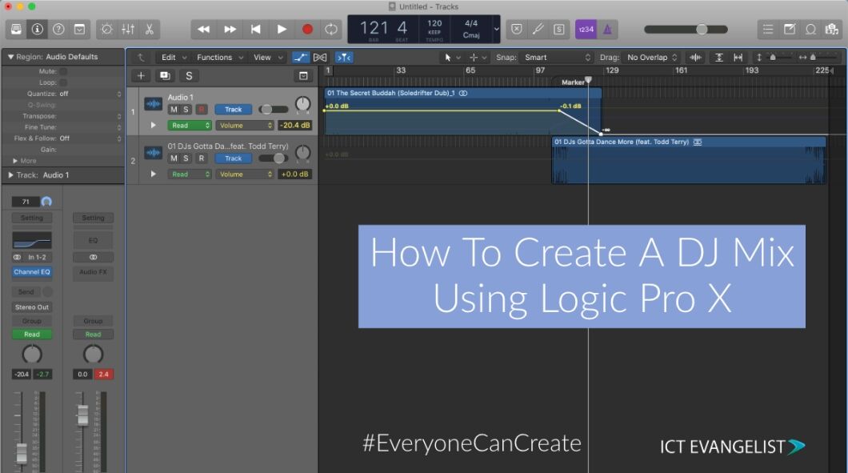
Task: Solo the Audio 1 track
Action: [186, 110]
